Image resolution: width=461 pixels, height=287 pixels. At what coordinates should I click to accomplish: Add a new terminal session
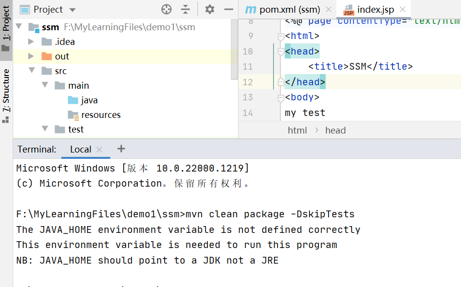[121, 149]
